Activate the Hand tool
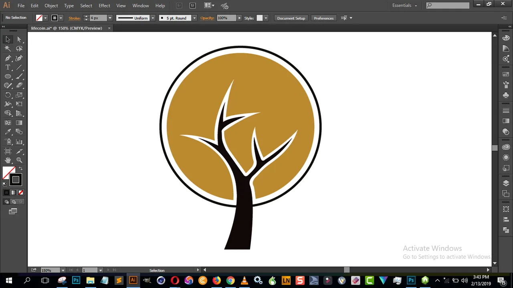The image size is (513, 288). pyautogui.click(x=8, y=160)
